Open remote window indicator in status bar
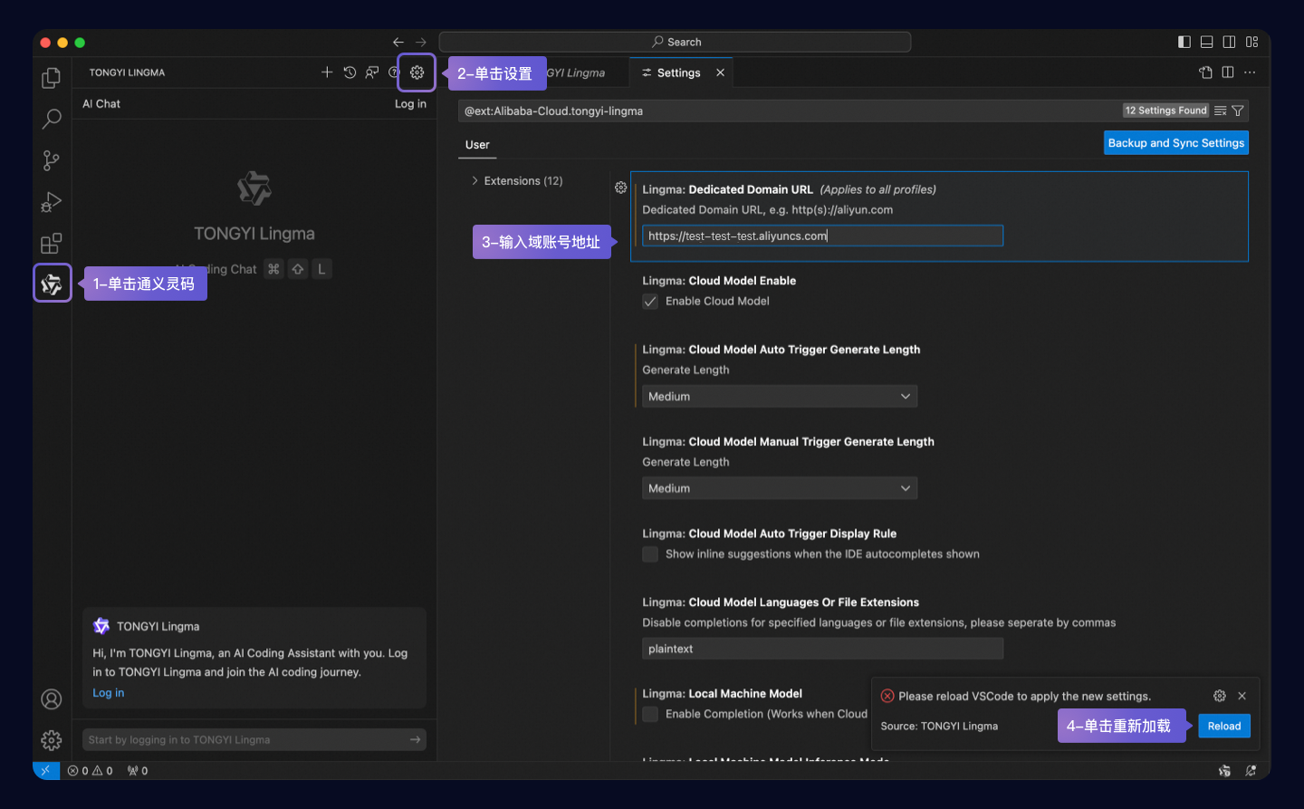Screen dimensions: 1304x809 (x=45, y=770)
